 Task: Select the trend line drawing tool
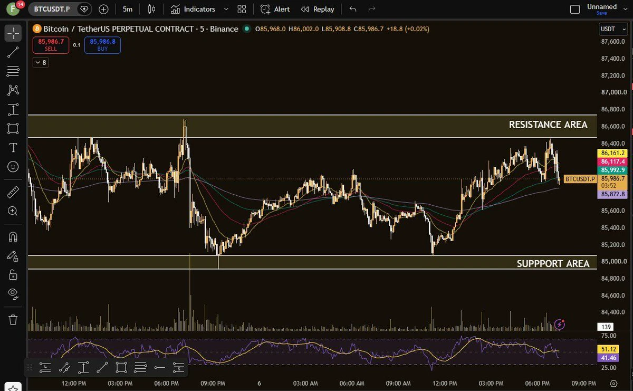click(x=13, y=52)
